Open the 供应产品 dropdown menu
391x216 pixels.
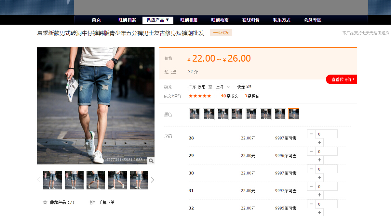pyautogui.click(x=158, y=20)
